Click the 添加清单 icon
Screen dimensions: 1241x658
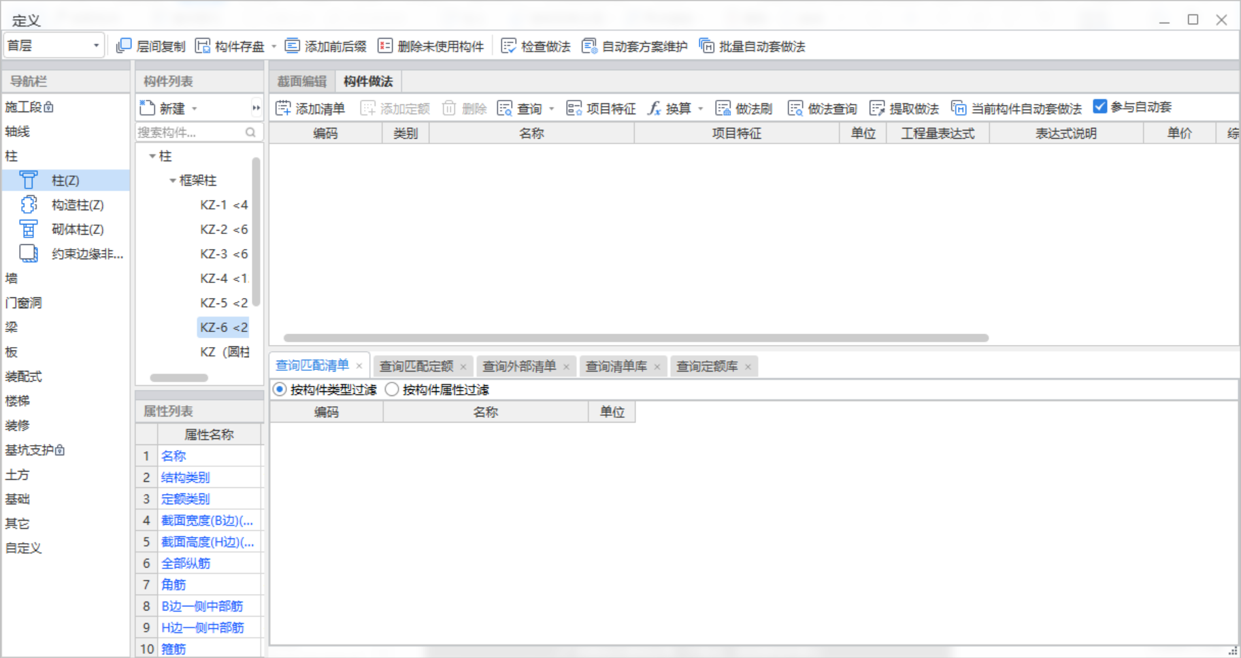click(x=283, y=108)
